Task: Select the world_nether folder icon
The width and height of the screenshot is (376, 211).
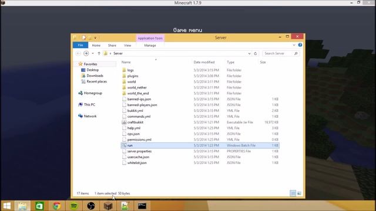Action: coord(124,87)
